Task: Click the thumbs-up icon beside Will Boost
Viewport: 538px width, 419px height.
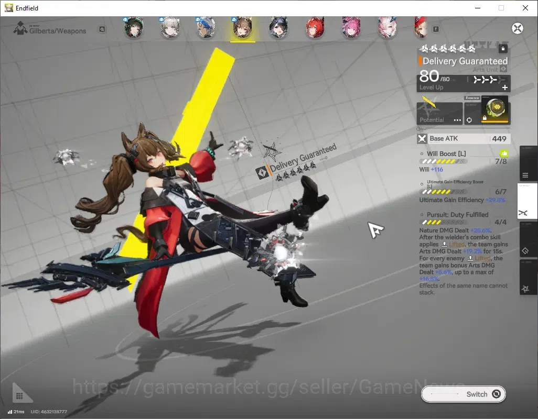Action: click(504, 153)
